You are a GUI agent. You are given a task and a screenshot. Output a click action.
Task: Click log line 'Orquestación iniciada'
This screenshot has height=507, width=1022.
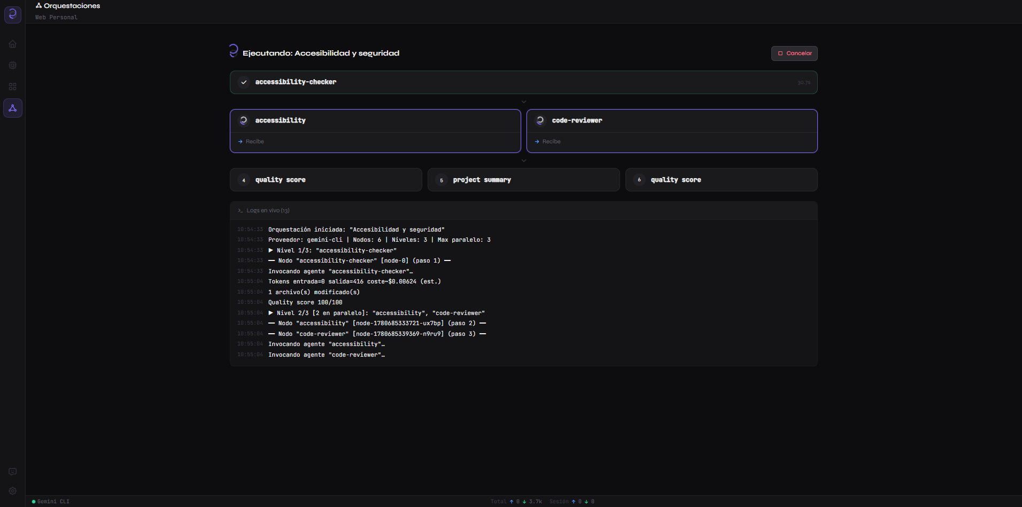[x=357, y=230]
